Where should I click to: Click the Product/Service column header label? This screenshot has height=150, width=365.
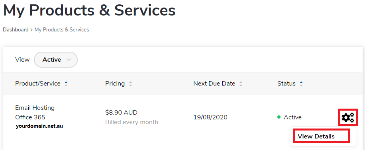click(x=38, y=84)
